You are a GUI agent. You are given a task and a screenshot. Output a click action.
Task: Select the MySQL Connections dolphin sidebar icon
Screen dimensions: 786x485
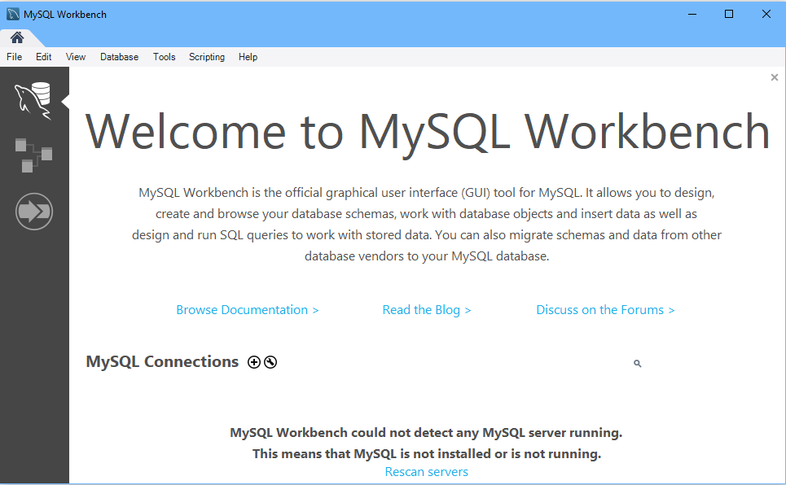coord(33,101)
